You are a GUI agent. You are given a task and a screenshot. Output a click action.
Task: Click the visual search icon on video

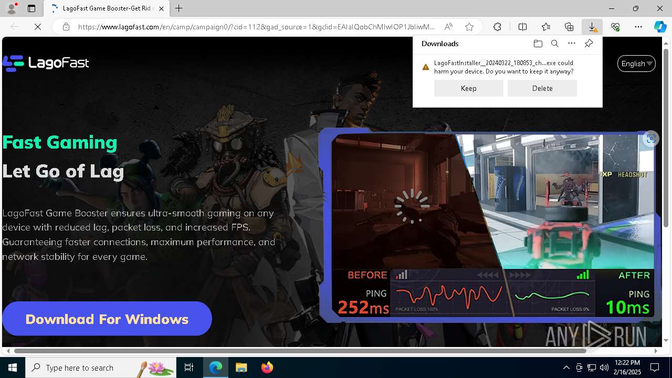pos(651,139)
